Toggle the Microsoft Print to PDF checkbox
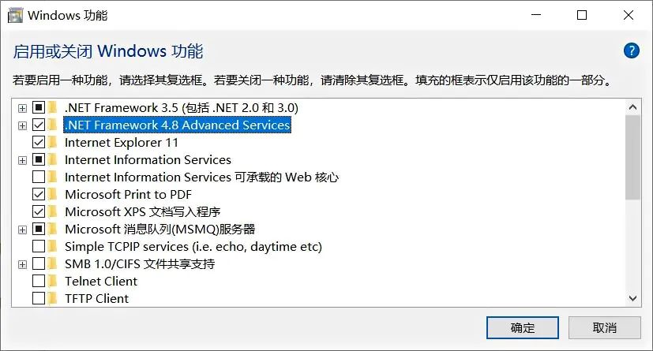Image resolution: width=653 pixels, height=351 pixels. click(x=38, y=195)
